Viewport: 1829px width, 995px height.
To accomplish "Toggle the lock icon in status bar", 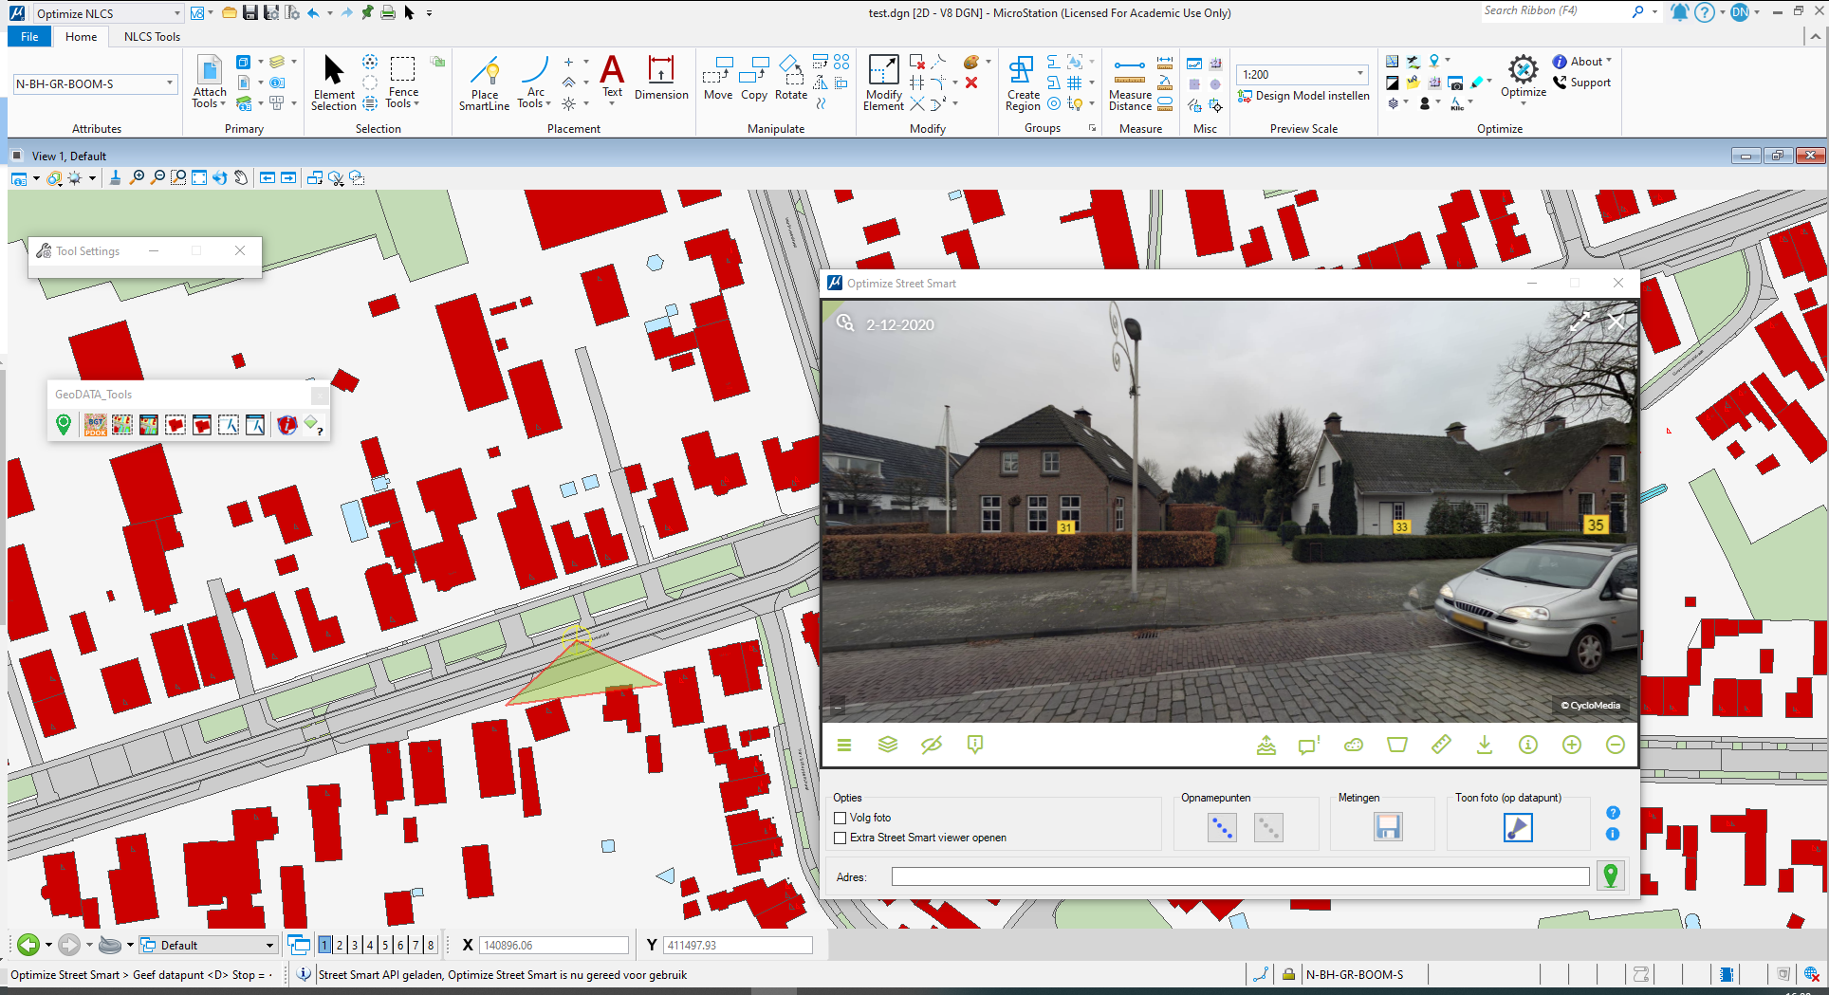I will click(1288, 974).
